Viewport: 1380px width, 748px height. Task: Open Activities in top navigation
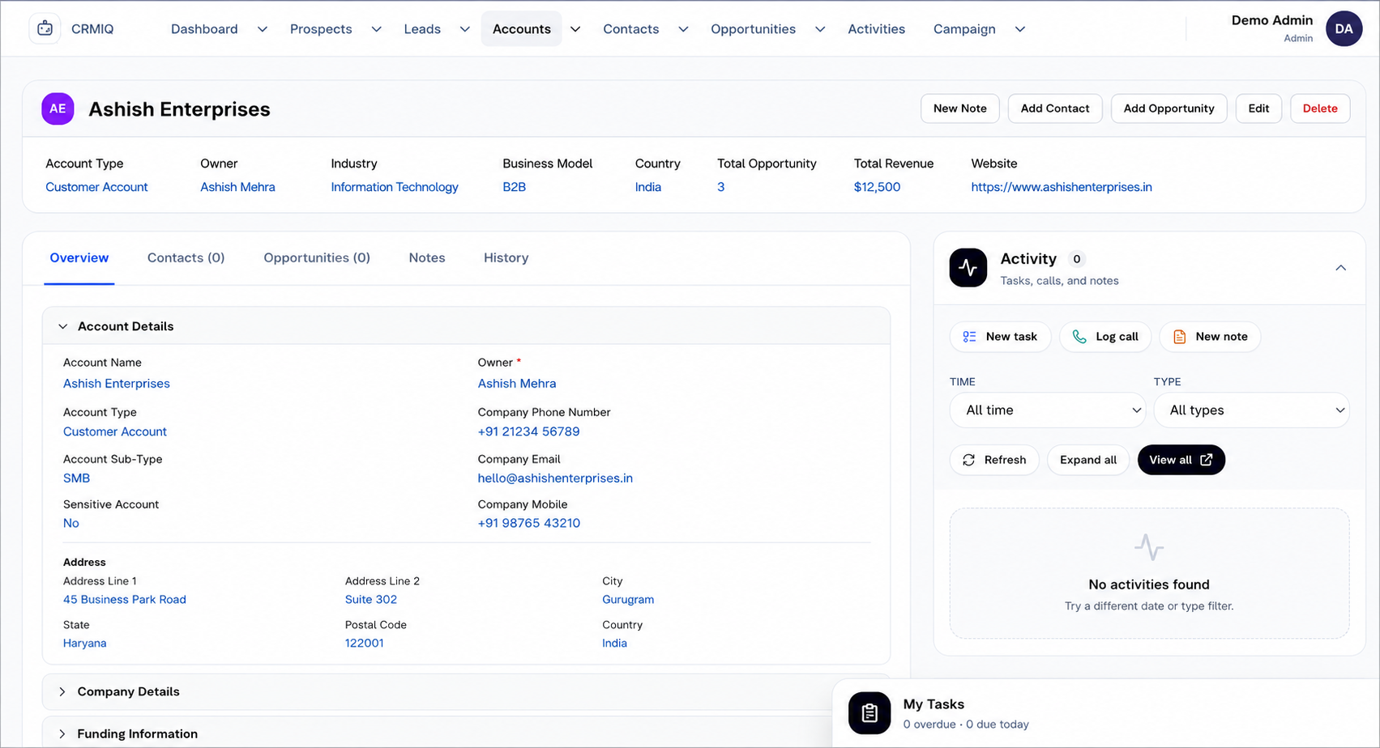tap(876, 29)
